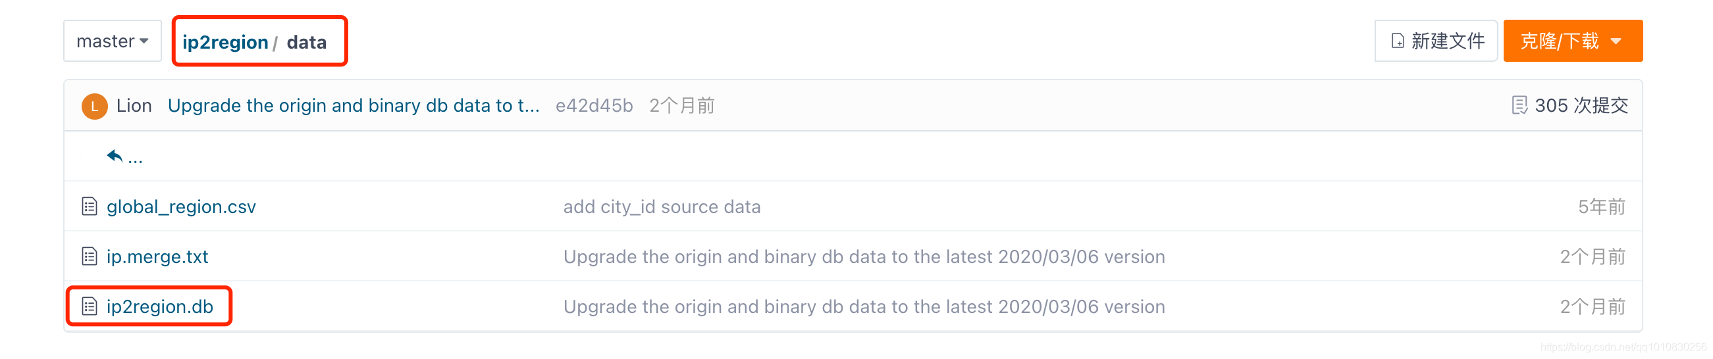
Task: Click the orange Lion avatar icon
Action: tap(94, 106)
